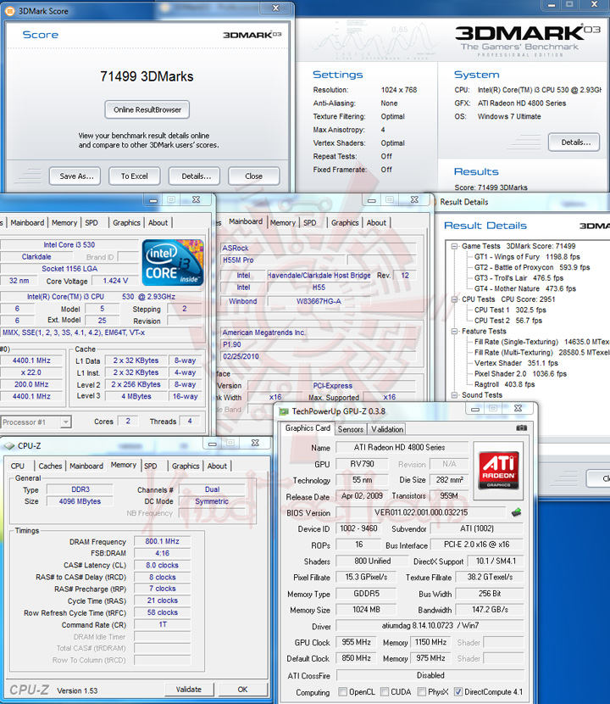610x704 pixels.
Task: Select CPU Test 2 result row
Action: coord(508,320)
